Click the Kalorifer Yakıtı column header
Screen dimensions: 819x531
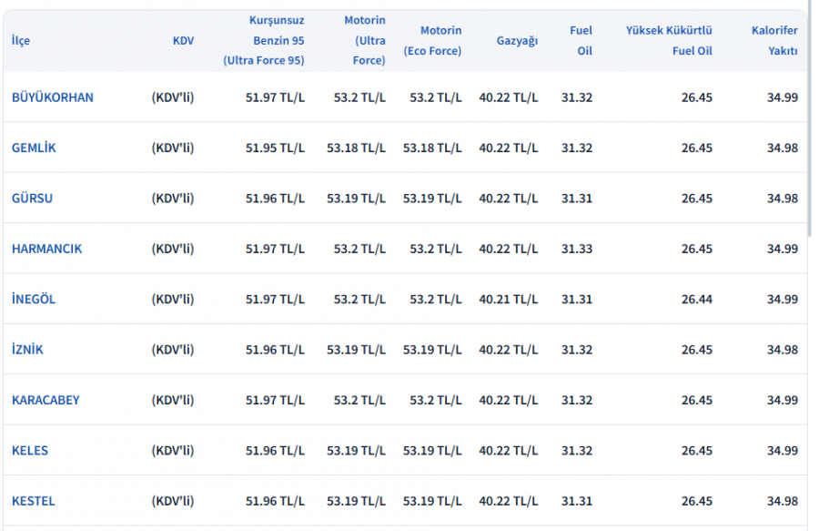pos(774,40)
